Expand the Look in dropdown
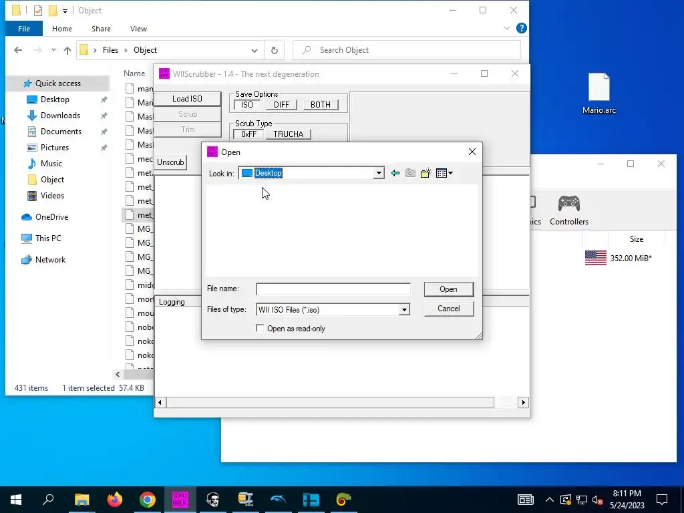The image size is (684, 513). pyautogui.click(x=379, y=173)
